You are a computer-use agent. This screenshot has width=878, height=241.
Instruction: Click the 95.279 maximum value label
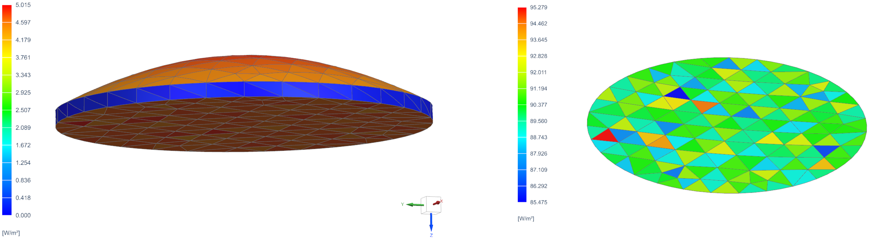coord(538,8)
